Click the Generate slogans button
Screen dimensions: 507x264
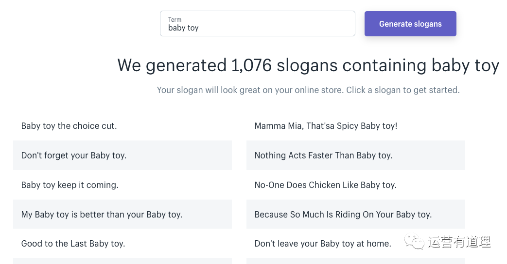(410, 24)
